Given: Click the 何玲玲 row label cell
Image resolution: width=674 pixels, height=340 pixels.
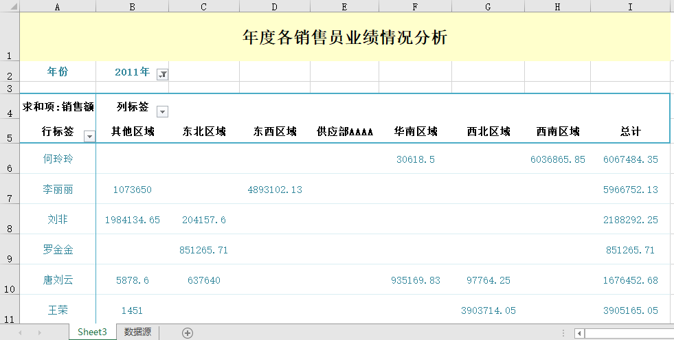Looking at the screenshot, I should click(58, 159).
